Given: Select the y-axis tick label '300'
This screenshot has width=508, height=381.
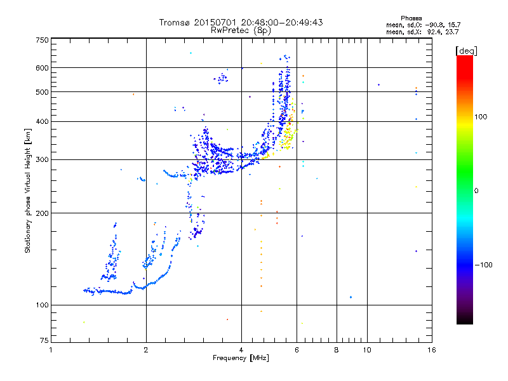Looking at the screenshot, I should (x=41, y=159).
